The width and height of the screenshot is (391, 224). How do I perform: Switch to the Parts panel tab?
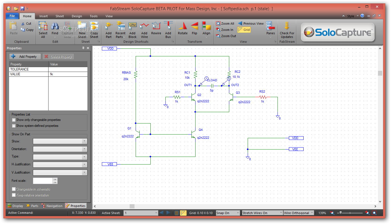[32, 206]
